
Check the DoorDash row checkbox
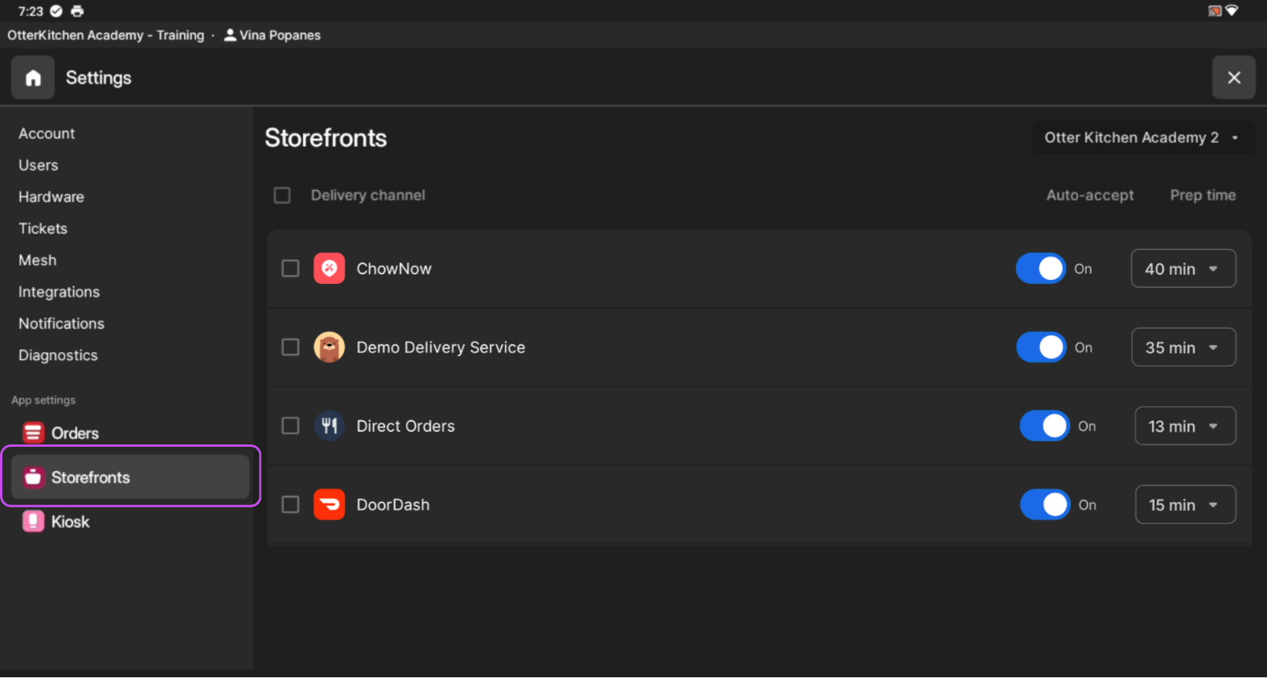pyautogui.click(x=290, y=504)
